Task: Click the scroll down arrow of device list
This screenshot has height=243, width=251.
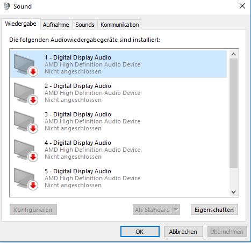Action: coord(233,192)
